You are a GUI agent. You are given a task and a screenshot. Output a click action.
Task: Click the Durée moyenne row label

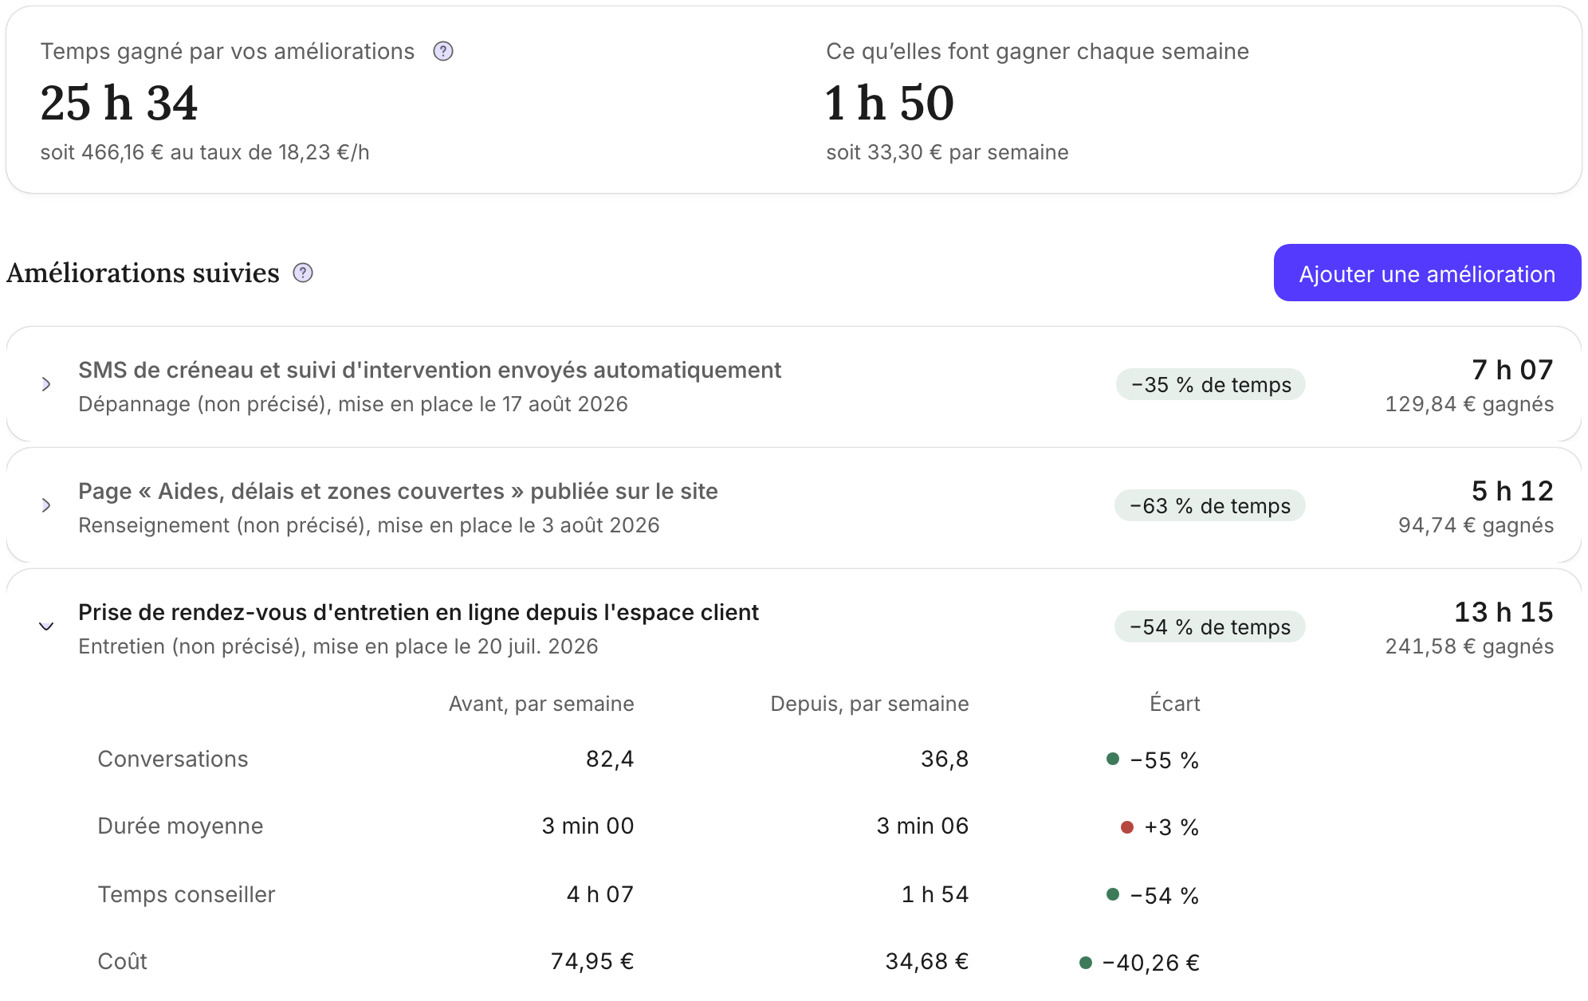tap(180, 826)
